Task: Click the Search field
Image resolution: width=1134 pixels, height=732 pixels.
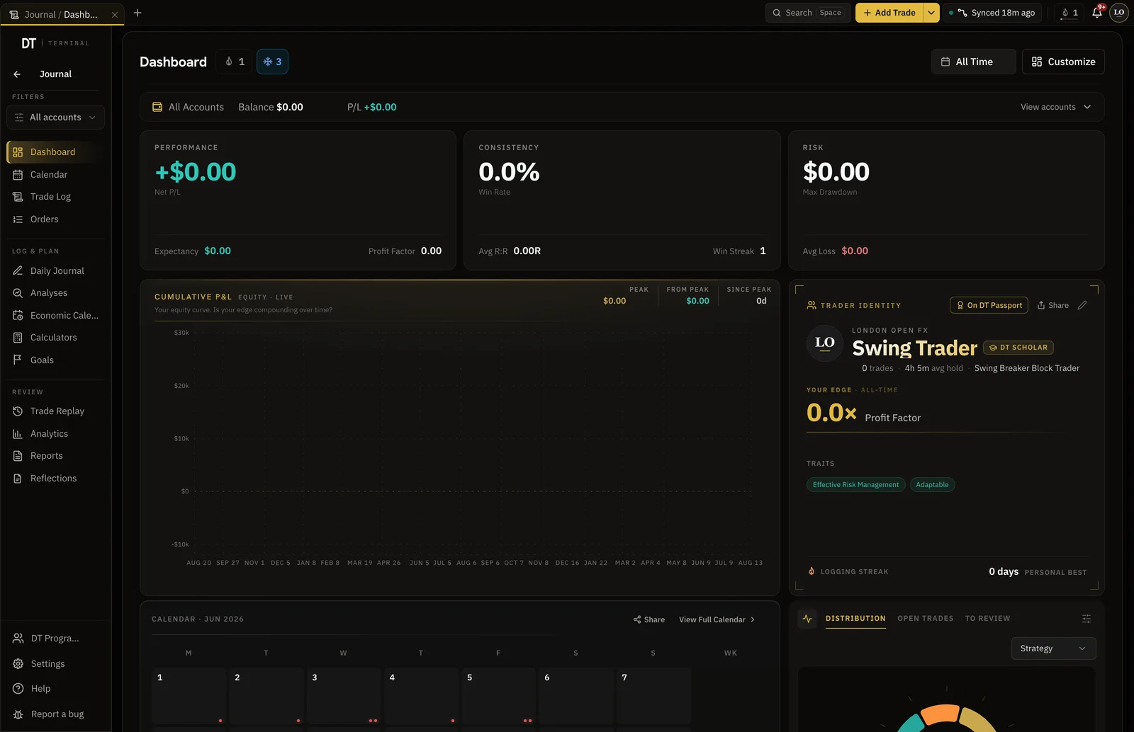Action: pos(808,13)
